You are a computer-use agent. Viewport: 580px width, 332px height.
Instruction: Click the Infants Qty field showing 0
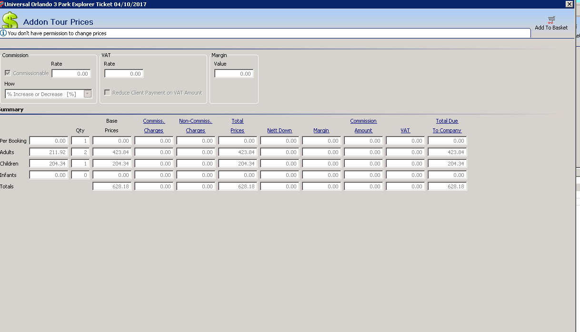[80, 175]
